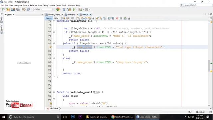This screenshot has height=120, width=213.
Task: Open the Ajax-Login-Signup folder taskbar window
Action: click(97, 117)
